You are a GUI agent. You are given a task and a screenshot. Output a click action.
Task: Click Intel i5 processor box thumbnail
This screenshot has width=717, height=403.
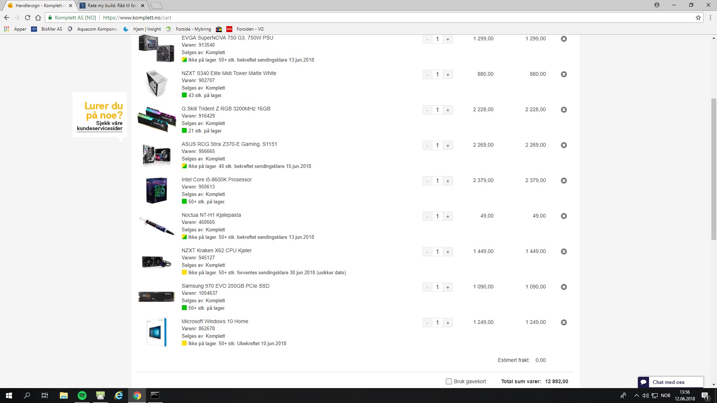(x=156, y=190)
